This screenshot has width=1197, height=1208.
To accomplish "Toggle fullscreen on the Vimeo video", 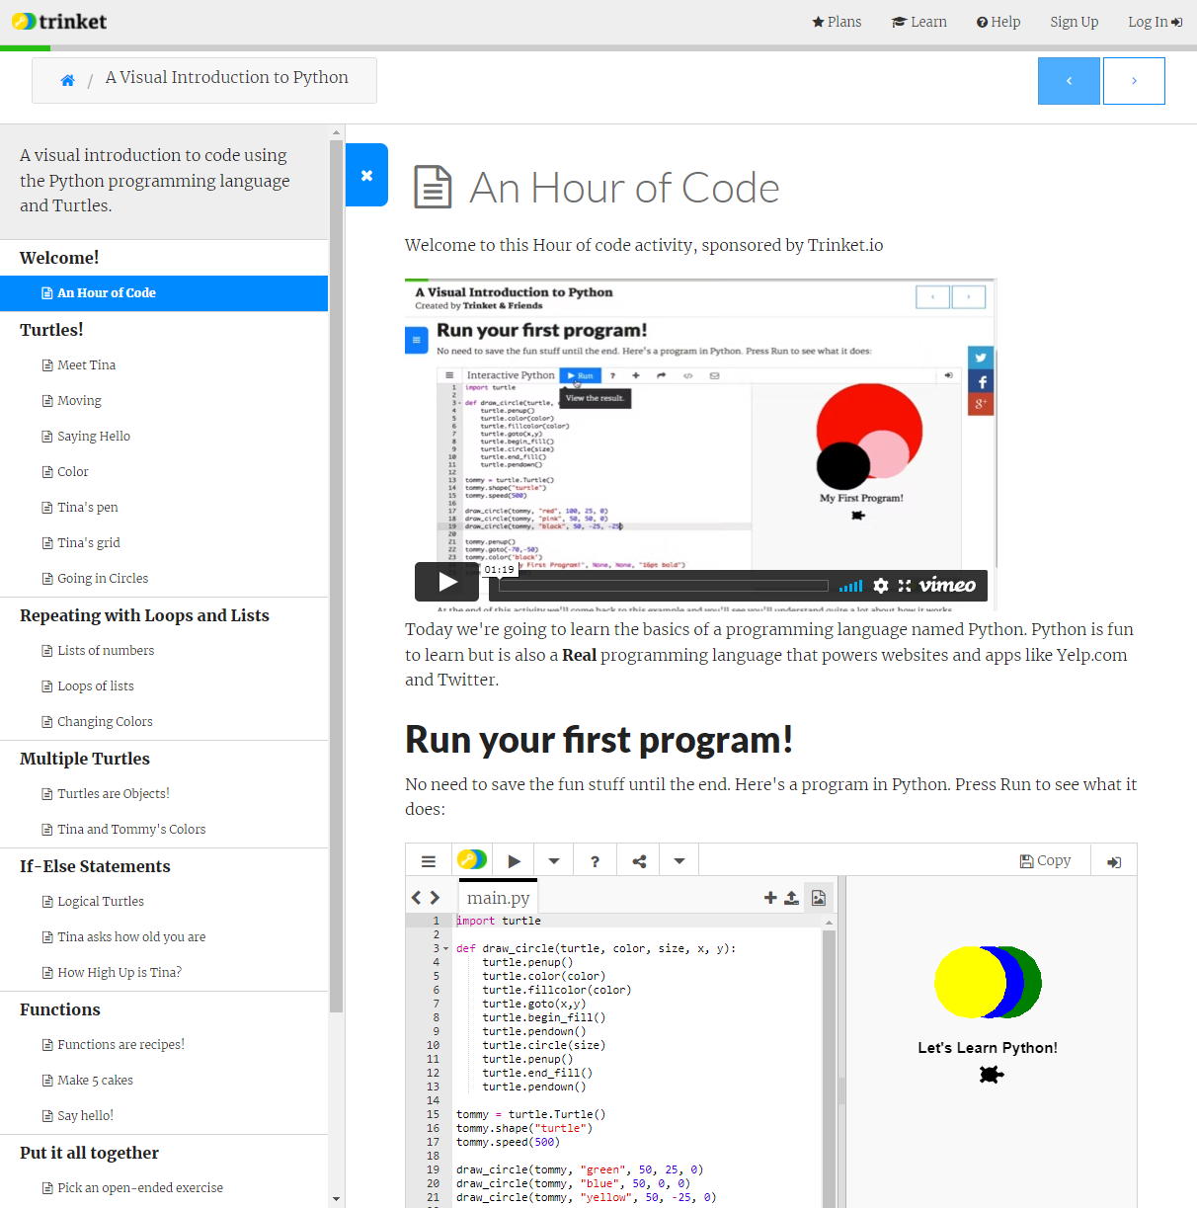I will [x=905, y=586].
